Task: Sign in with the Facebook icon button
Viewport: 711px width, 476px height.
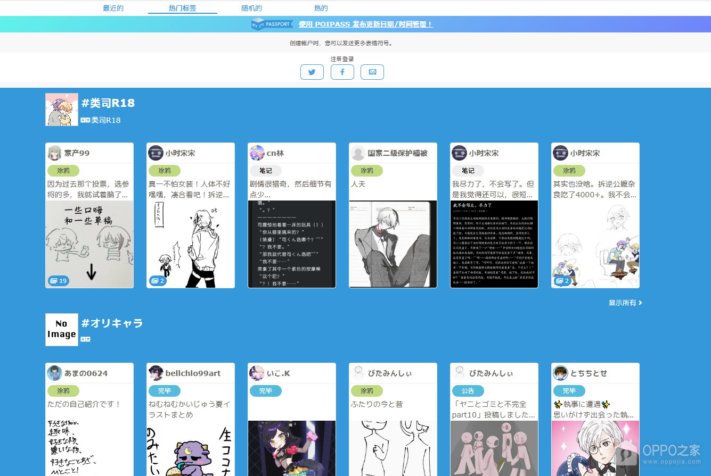Action: click(342, 72)
